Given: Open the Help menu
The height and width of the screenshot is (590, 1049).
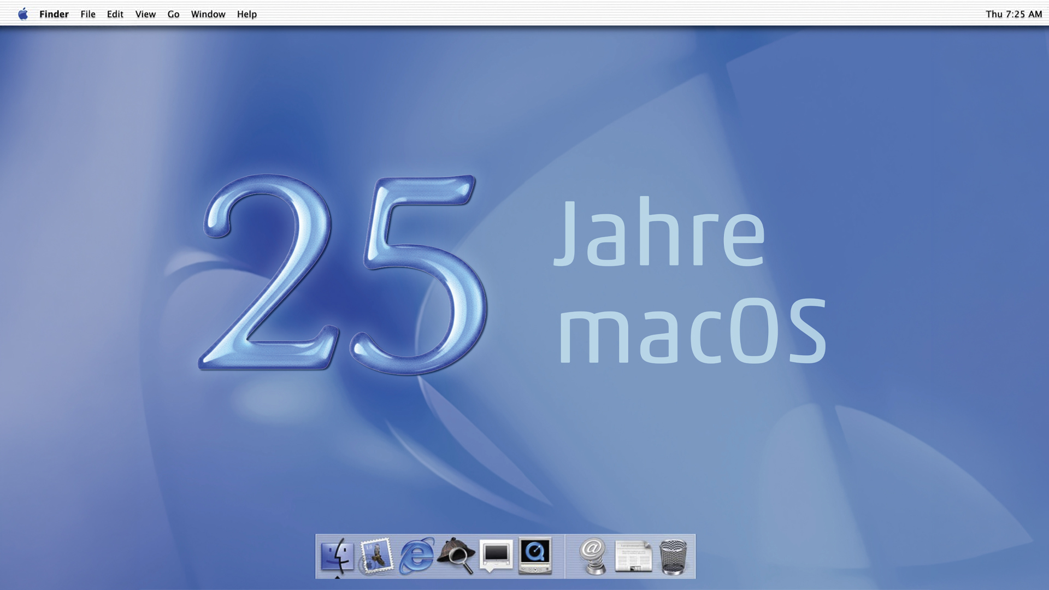Looking at the screenshot, I should (246, 14).
